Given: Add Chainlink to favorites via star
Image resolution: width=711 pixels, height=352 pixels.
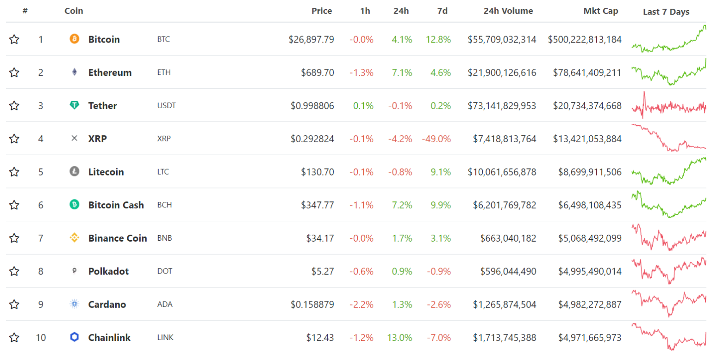Looking at the screenshot, I should pos(14,337).
